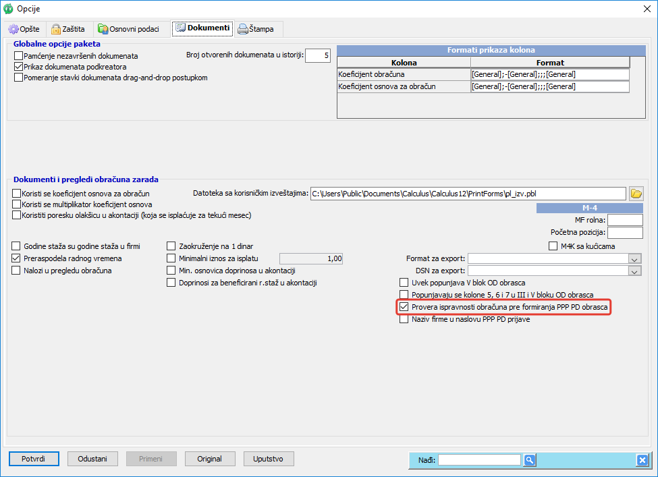Click the Nađi search input field

tap(479, 460)
